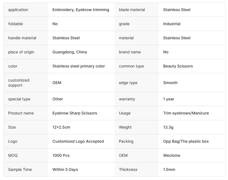
Task: Select the 'Beauty Scissors' common type value
Action: 178,66
